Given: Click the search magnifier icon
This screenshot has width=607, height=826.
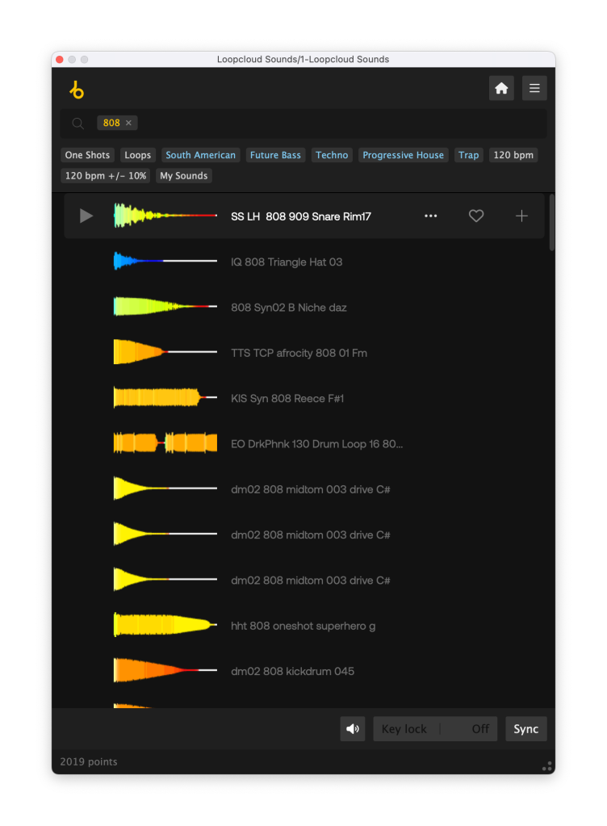Looking at the screenshot, I should pyautogui.click(x=78, y=124).
